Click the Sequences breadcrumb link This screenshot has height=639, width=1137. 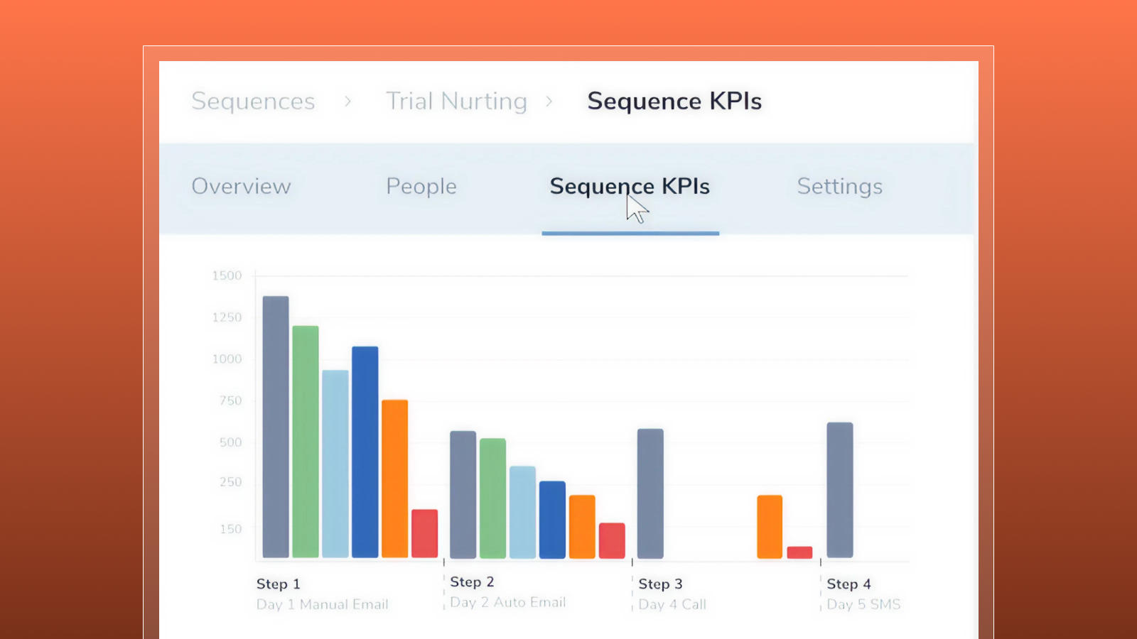coord(253,101)
